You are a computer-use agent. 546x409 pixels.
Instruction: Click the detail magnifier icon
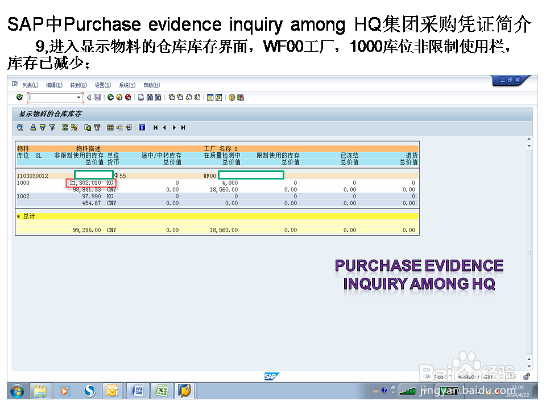(x=20, y=127)
